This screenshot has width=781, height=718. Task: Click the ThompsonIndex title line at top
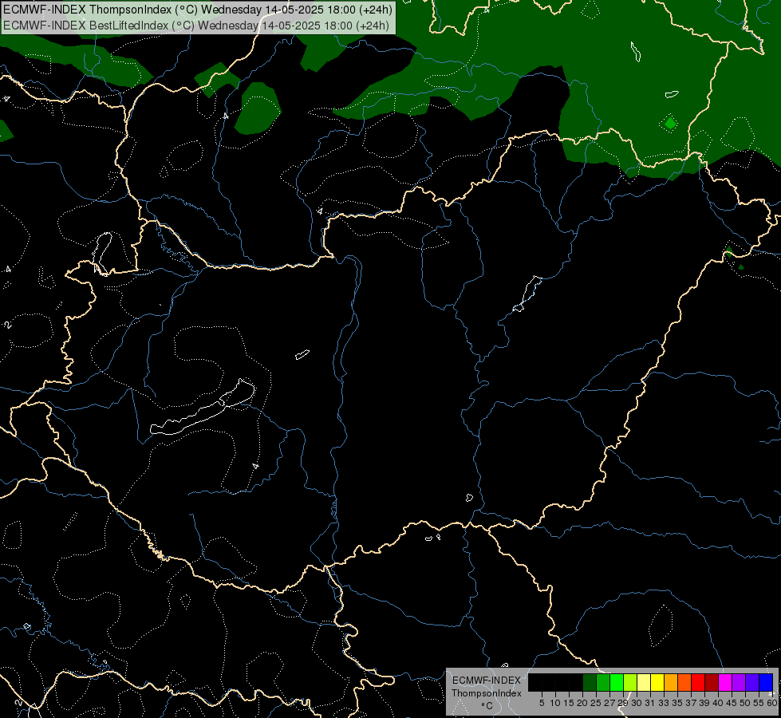(198, 10)
